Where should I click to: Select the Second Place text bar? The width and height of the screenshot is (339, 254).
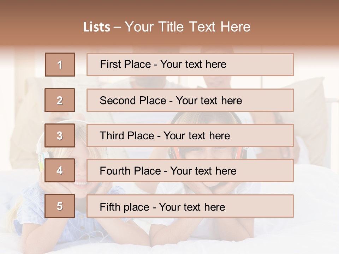point(190,100)
